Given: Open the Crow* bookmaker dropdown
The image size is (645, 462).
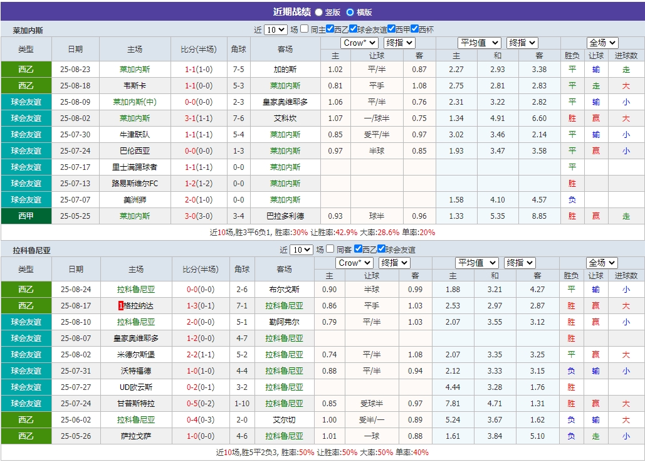Looking at the screenshot, I should (x=359, y=43).
